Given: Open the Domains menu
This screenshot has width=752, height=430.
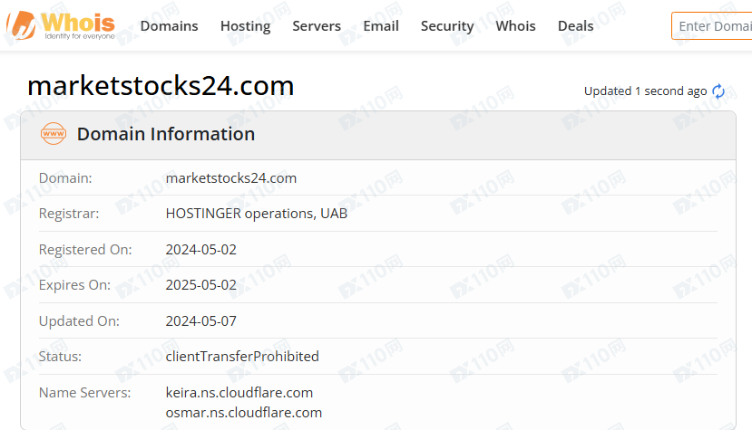Looking at the screenshot, I should [169, 26].
